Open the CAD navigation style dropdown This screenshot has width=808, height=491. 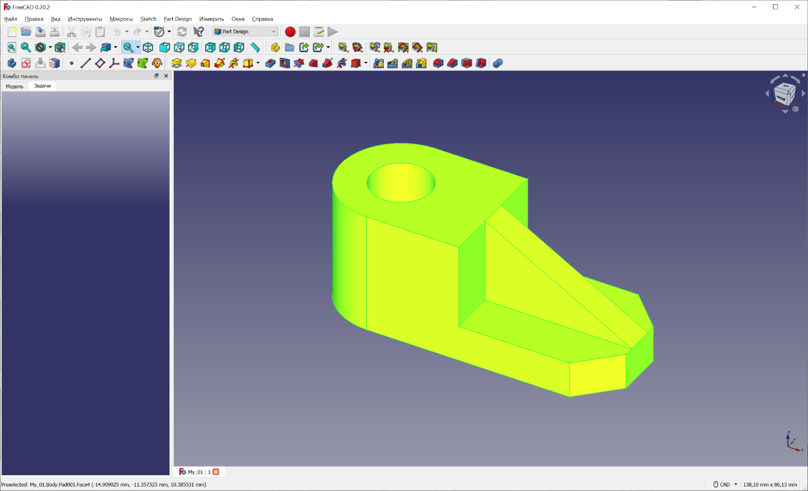[725, 485]
